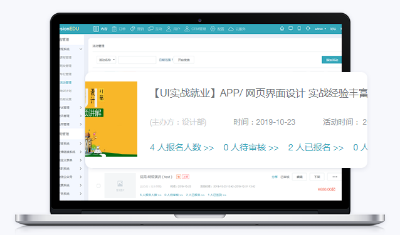The image size is (400, 235).
Task: Click the 4 人报名人数 >> link
Action: pyautogui.click(x=182, y=147)
